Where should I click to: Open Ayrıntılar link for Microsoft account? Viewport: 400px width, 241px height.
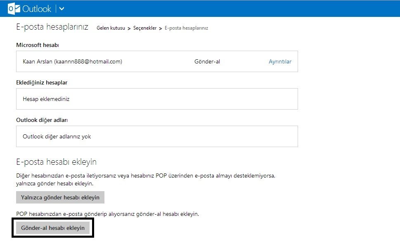coord(280,61)
